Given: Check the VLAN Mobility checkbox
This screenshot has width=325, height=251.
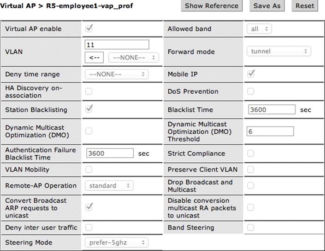Looking at the screenshot, I should coord(89,169).
